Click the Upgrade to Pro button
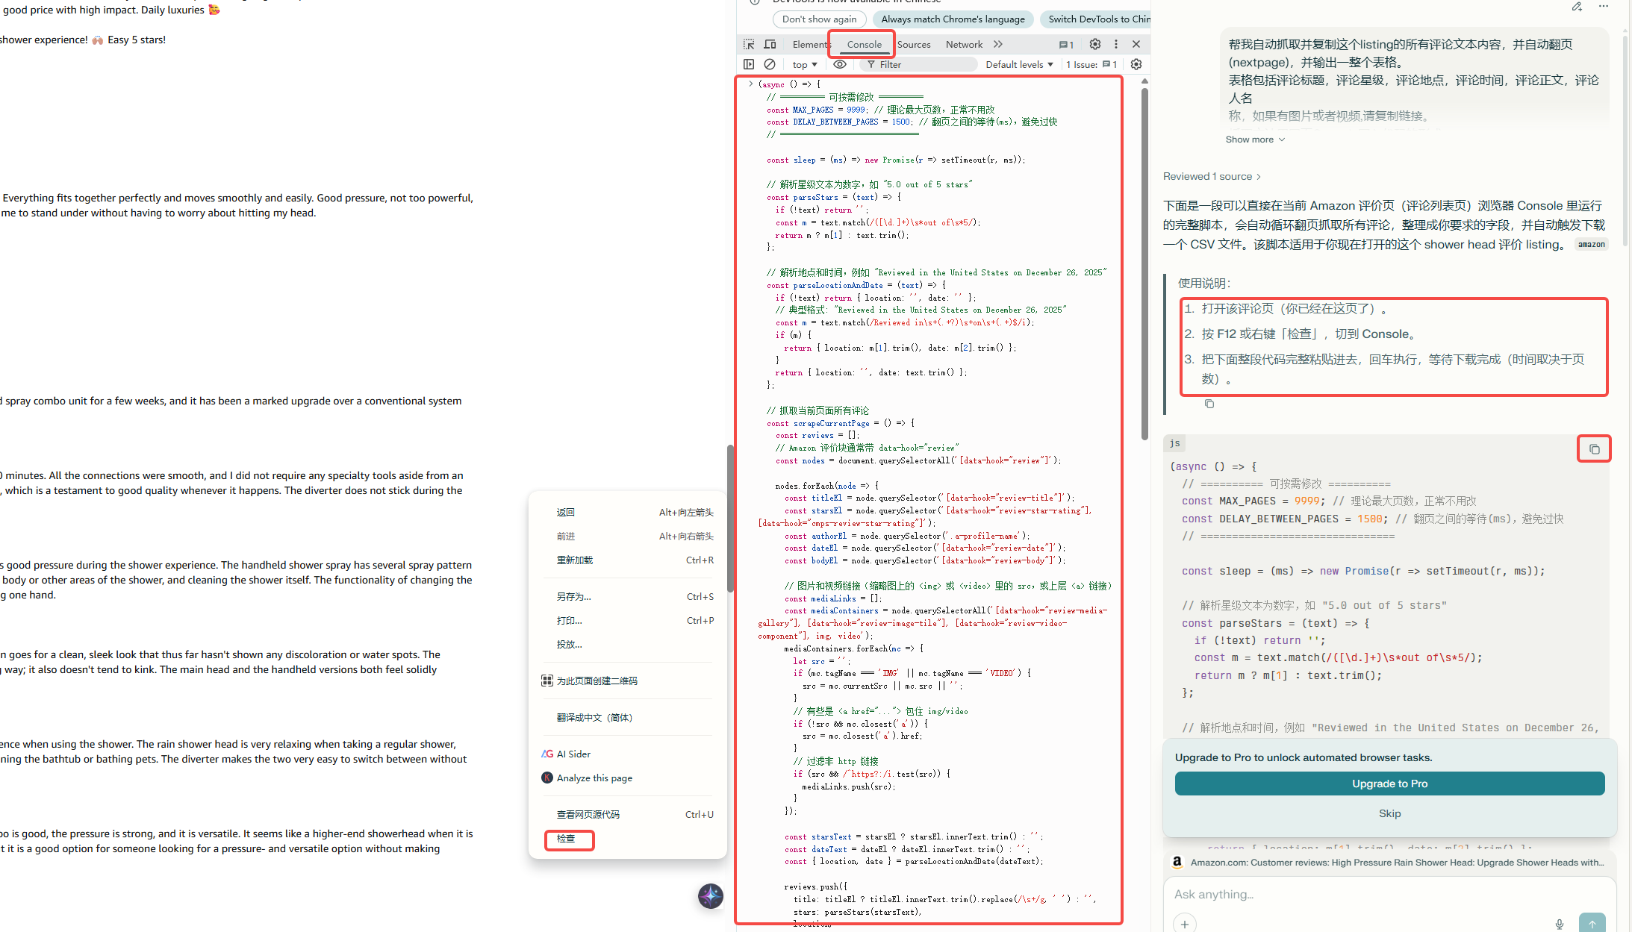1632x932 pixels. click(x=1389, y=784)
